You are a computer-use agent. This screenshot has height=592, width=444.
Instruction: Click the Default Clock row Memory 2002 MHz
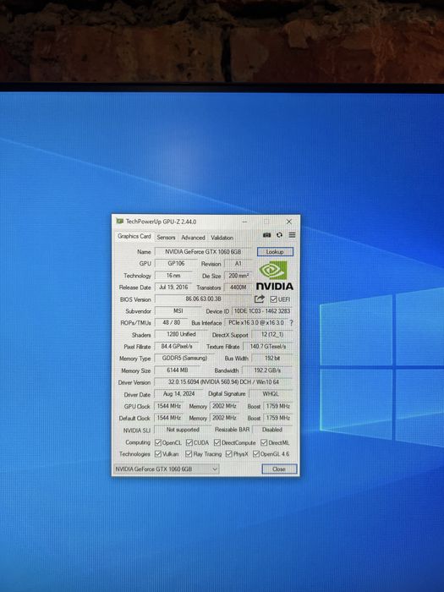pyautogui.click(x=224, y=418)
